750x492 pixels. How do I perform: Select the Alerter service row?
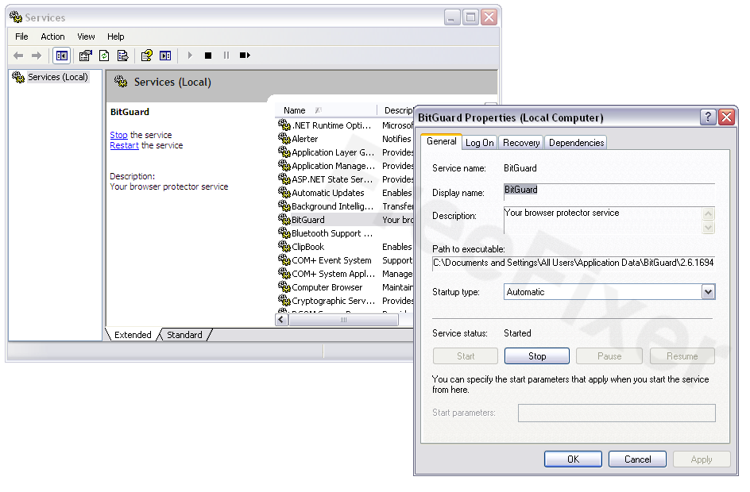345,139
